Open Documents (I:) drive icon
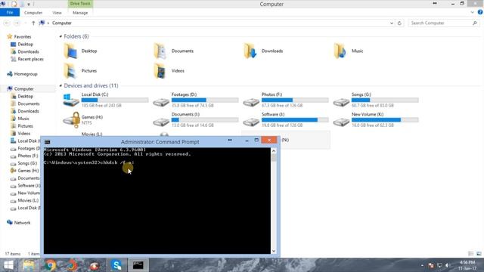This screenshot has width=484, height=272. tap(161, 122)
